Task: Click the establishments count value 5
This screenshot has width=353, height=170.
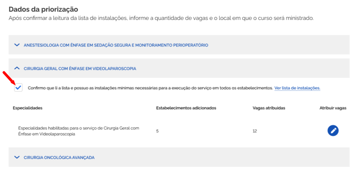Action: (x=157, y=131)
